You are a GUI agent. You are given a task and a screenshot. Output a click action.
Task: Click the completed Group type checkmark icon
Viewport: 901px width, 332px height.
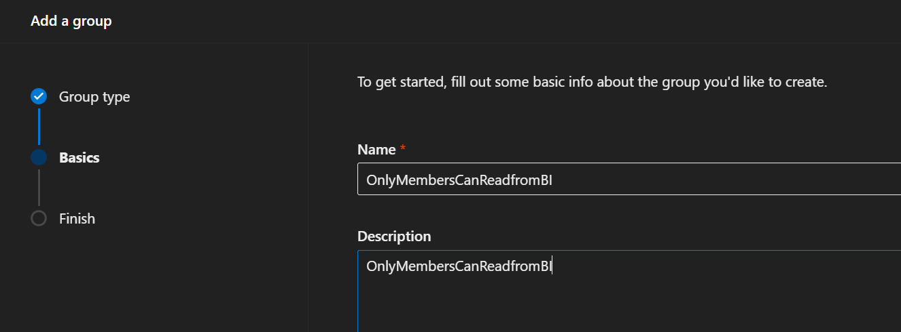click(39, 96)
